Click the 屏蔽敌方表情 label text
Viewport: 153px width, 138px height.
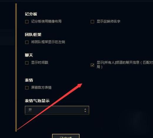tap(41, 88)
